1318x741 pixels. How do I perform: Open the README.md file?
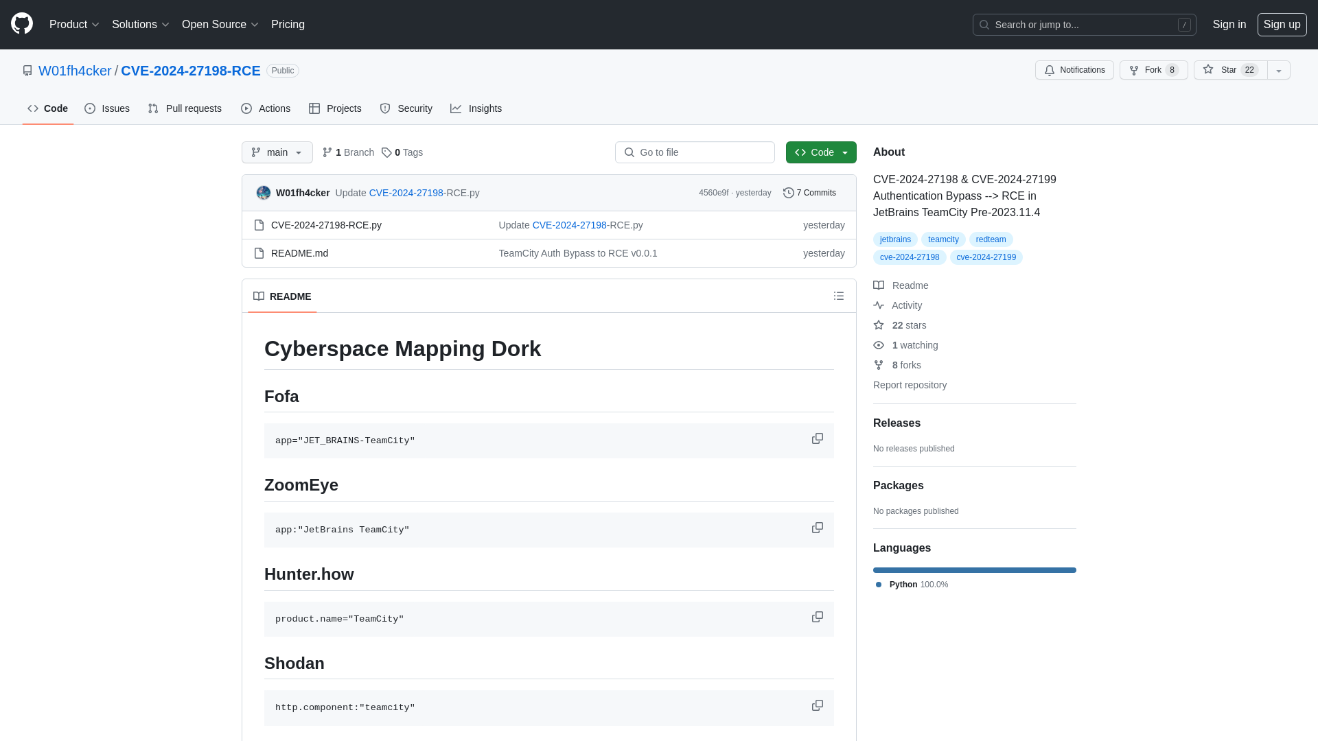click(299, 253)
